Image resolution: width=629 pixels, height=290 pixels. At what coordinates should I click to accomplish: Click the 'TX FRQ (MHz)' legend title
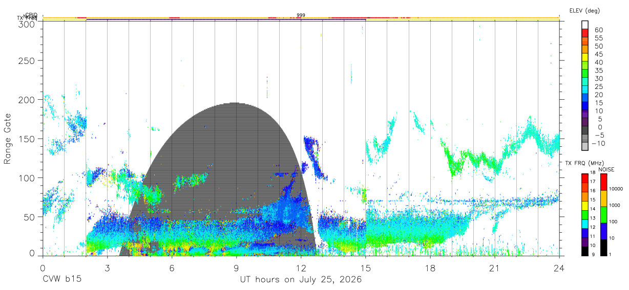click(583, 163)
